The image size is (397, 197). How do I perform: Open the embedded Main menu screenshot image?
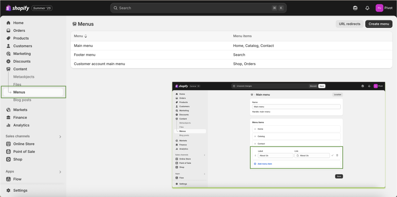(278, 135)
